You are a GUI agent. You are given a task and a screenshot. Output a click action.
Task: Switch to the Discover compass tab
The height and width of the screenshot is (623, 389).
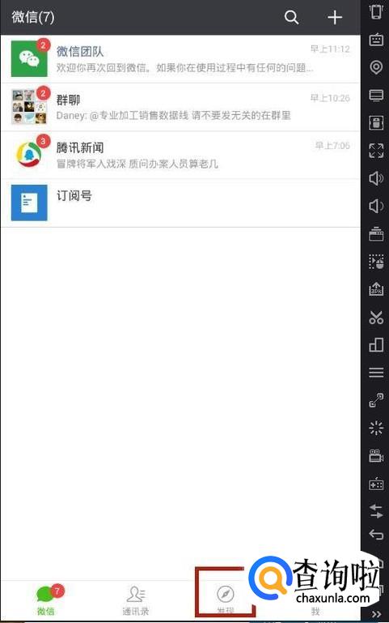(x=225, y=600)
